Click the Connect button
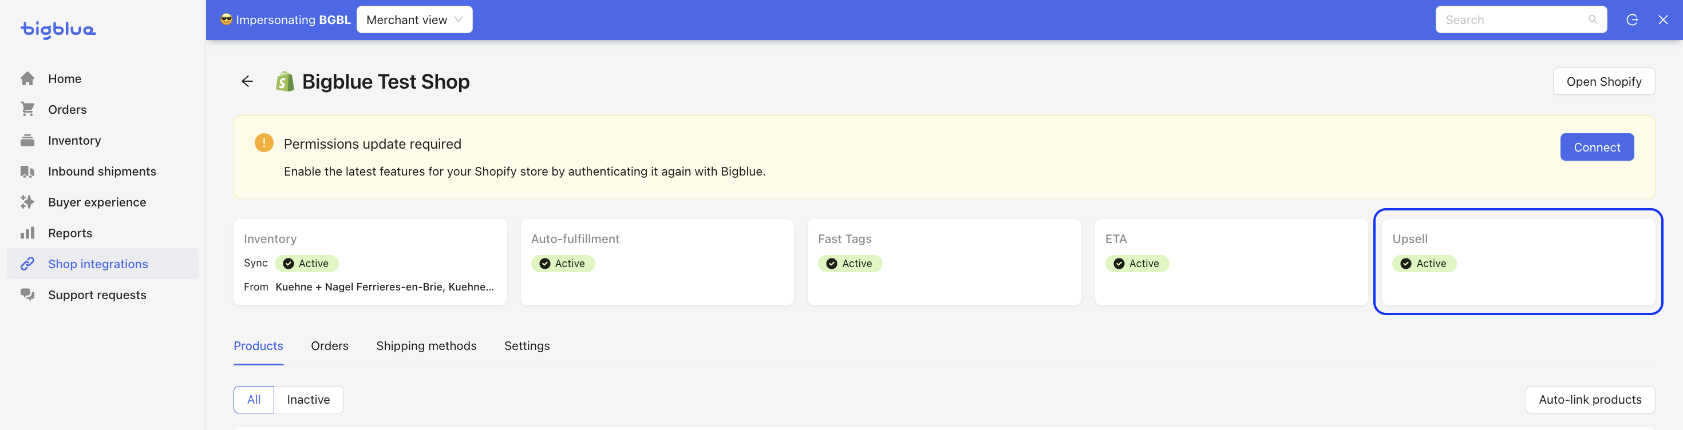Screen dimensions: 1683x430 [x=1596, y=148]
